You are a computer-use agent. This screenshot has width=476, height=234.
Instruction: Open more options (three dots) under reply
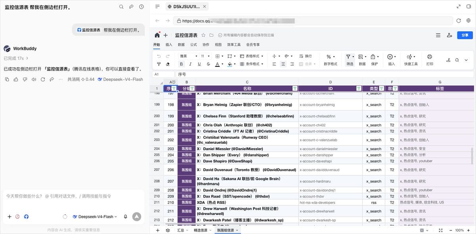[61, 79]
